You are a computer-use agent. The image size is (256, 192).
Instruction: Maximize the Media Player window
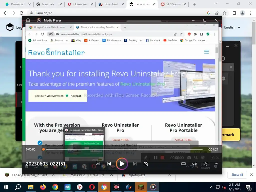pos(205,20)
